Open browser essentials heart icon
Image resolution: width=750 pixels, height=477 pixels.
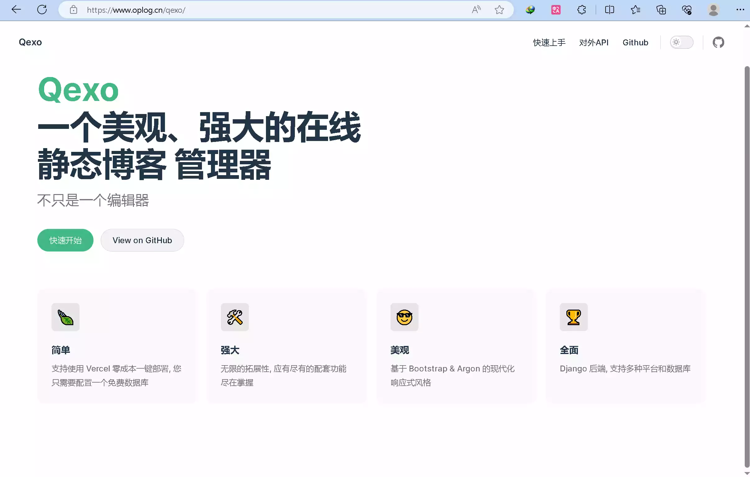pyautogui.click(x=687, y=10)
